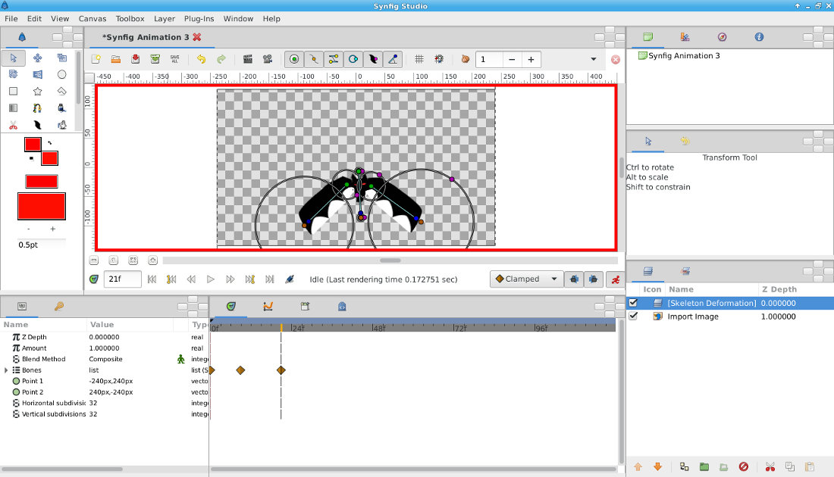Close the Synfig Animation 3 tab
Viewport: 834px width, 477px height.
click(197, 37)
